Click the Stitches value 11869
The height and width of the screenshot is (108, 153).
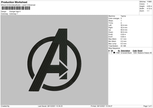point(149,2)
